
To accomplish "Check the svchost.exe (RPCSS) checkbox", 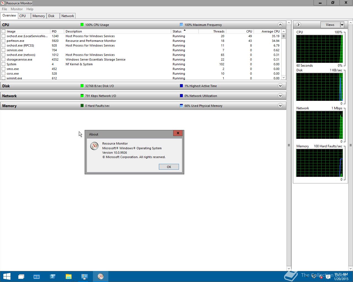I will coord(4,45).
